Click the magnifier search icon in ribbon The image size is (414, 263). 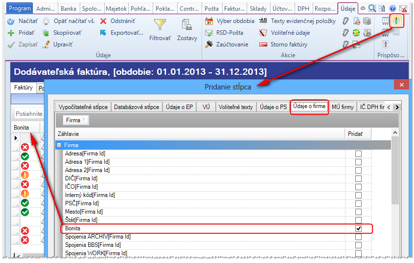(372, 8)
